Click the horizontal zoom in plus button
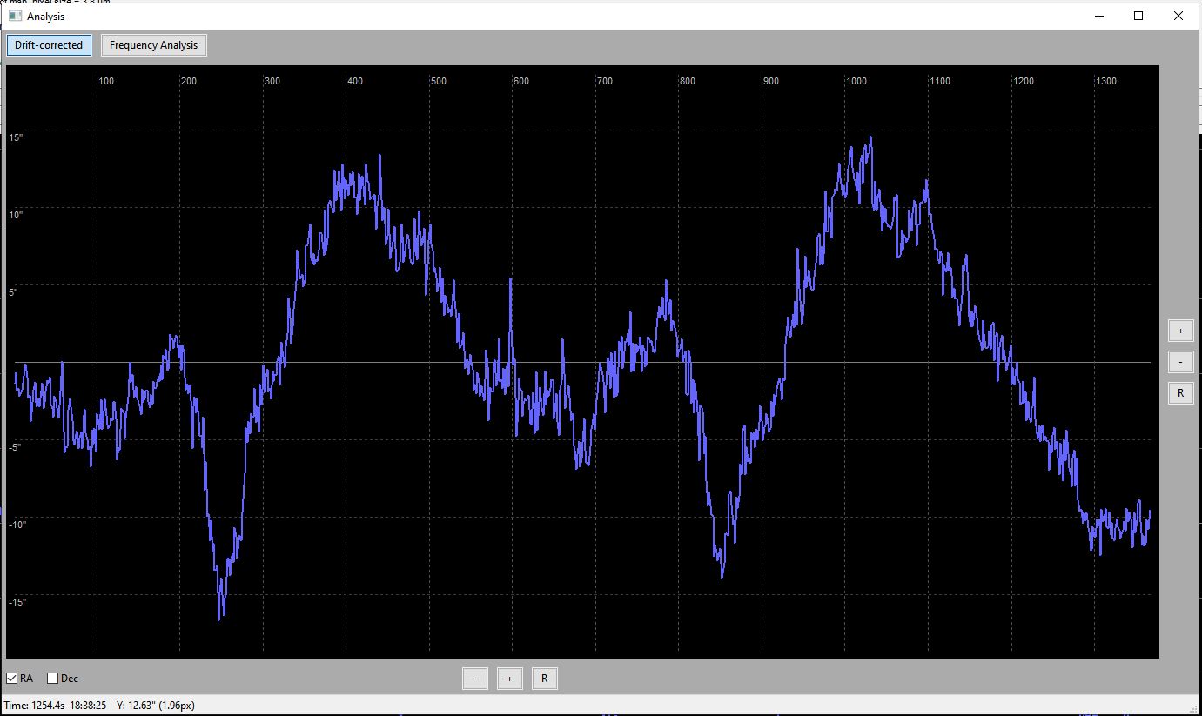1202x716 pixels. (x=509, y=679)
